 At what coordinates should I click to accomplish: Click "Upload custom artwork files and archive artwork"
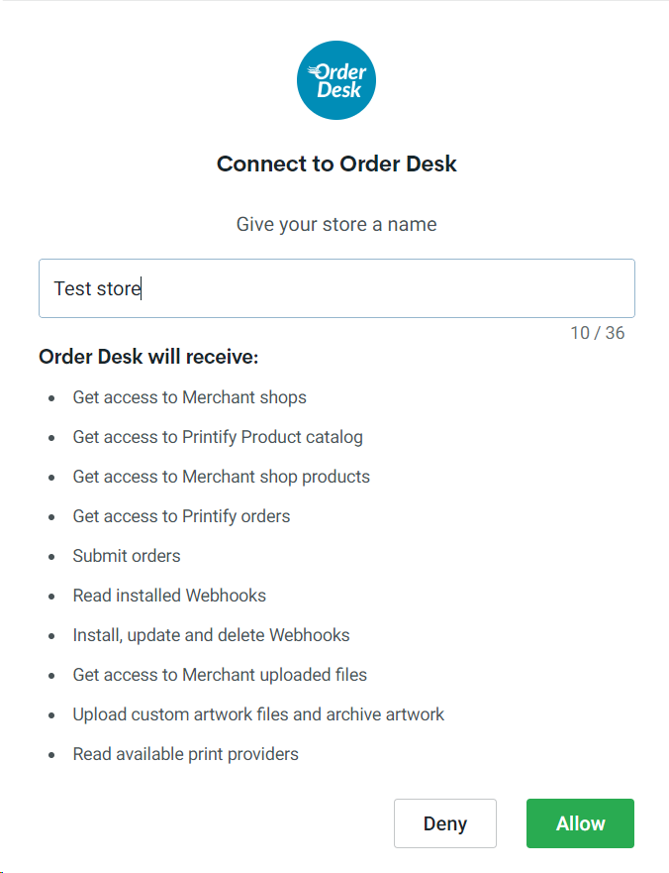[x=258, y=714]
